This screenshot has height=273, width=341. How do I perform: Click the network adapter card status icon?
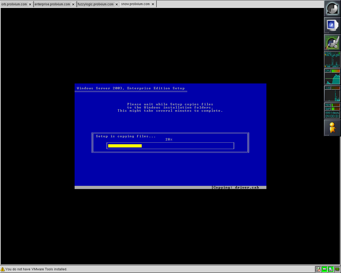337,269
